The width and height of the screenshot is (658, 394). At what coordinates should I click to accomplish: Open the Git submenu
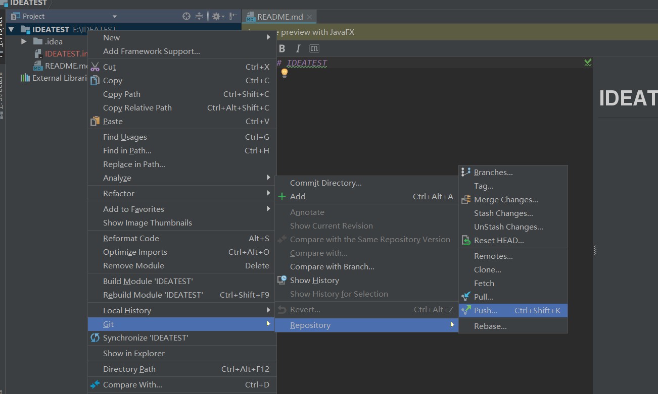click(x=182, y=324)
